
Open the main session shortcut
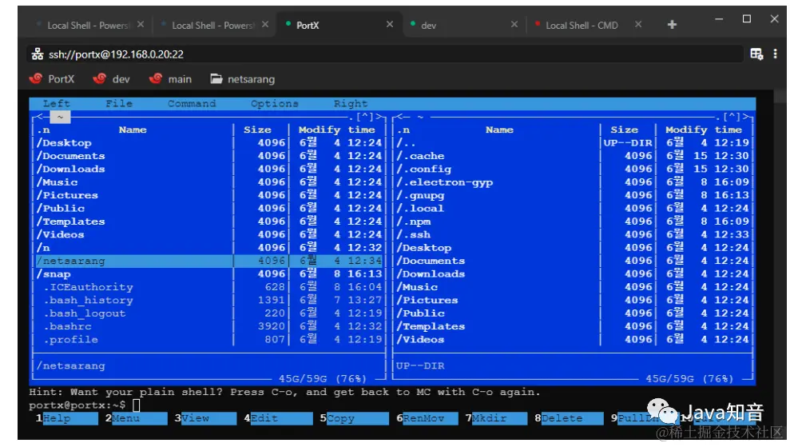tap(171, 78)
